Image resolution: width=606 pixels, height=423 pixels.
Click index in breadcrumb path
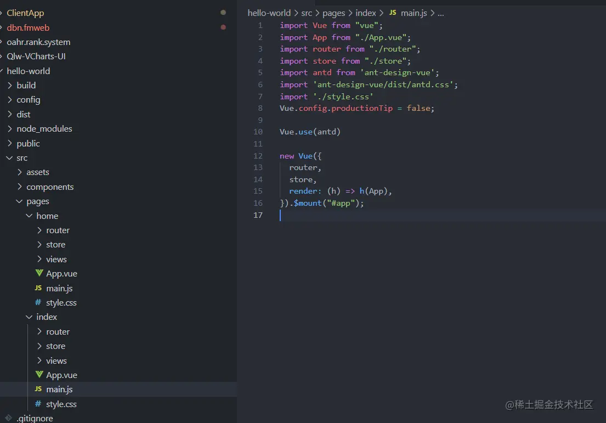(366, 13)
